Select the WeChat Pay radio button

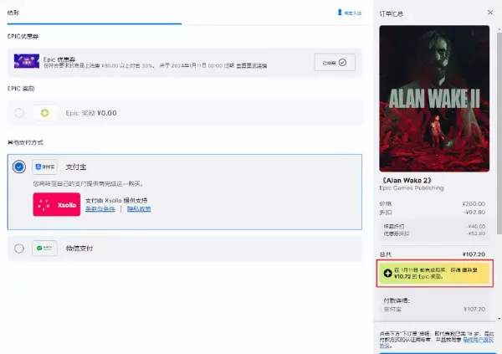19,249
